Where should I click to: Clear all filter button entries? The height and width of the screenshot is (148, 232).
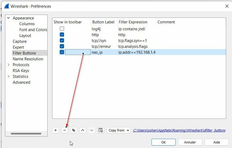coord(101,130)
